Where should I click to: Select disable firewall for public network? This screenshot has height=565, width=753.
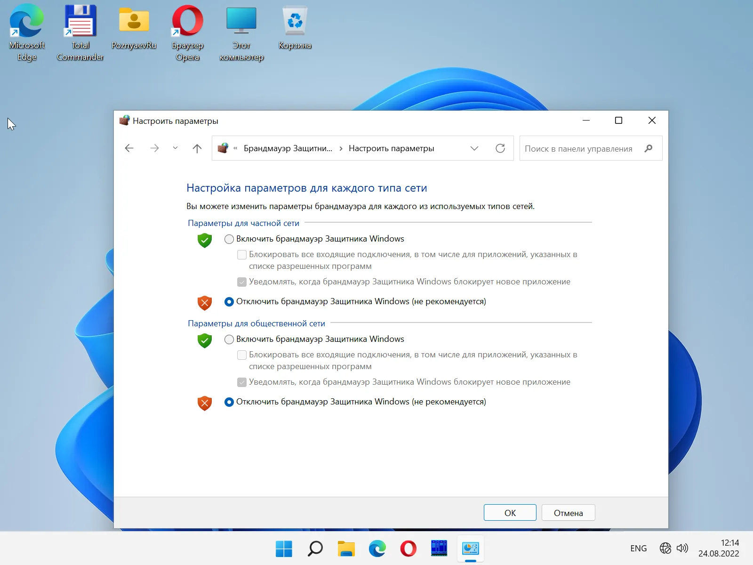click(229, 402)
